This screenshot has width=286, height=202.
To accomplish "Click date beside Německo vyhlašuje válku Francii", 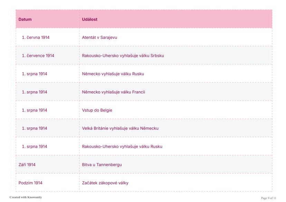I will click(x=35, y=92).
